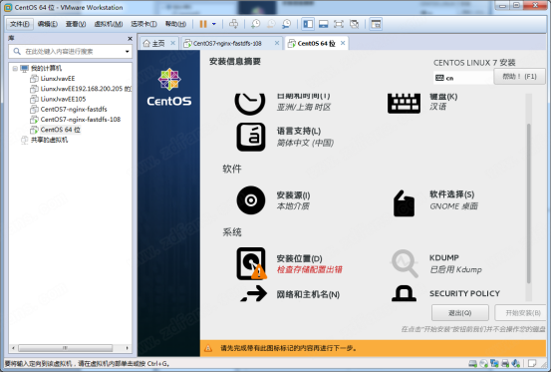Viewport: 551px width, 372px height.
Task: Open the library search dropdown arrow
Action: click(x=128, y=52)
